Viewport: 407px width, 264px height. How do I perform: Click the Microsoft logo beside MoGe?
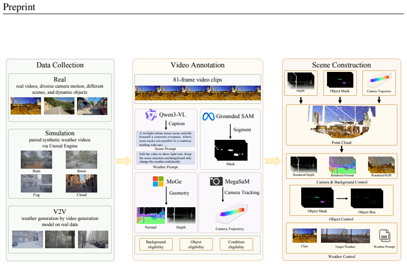(158, 181)
